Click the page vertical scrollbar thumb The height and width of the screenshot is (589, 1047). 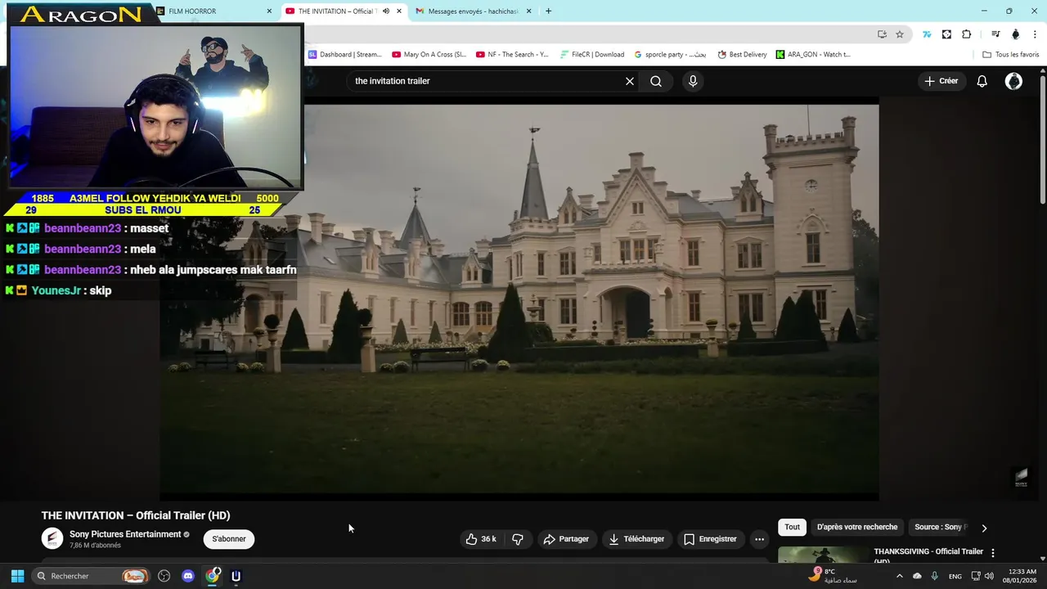point(1043,139)
